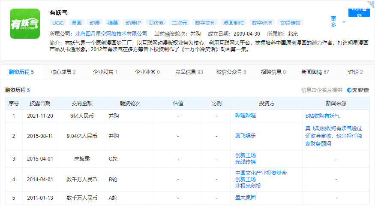Viewport: 375px width, 207px height.
Task: Click the 交易金额 column header
Action: click(x=82, y=103)
